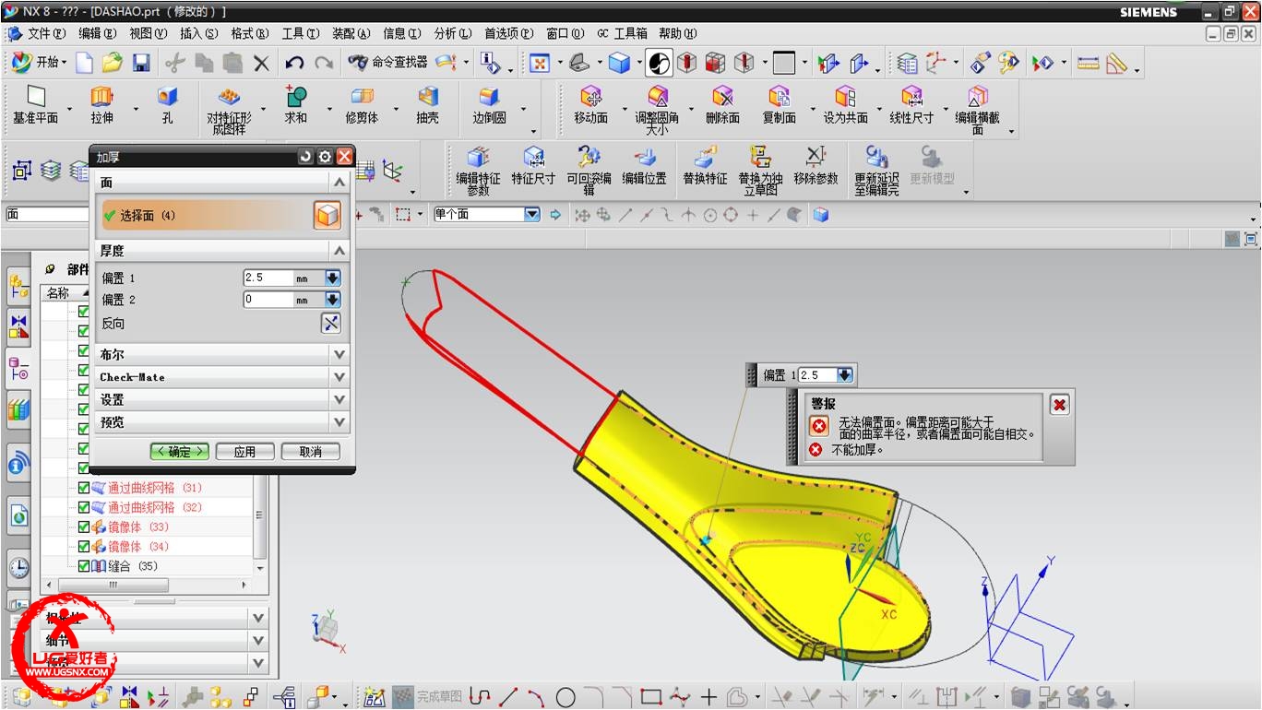This screenshot has height=710, width=1262.
Task: Open the 工具 menu
Action: pyautogui.click(x=300, y=33)
